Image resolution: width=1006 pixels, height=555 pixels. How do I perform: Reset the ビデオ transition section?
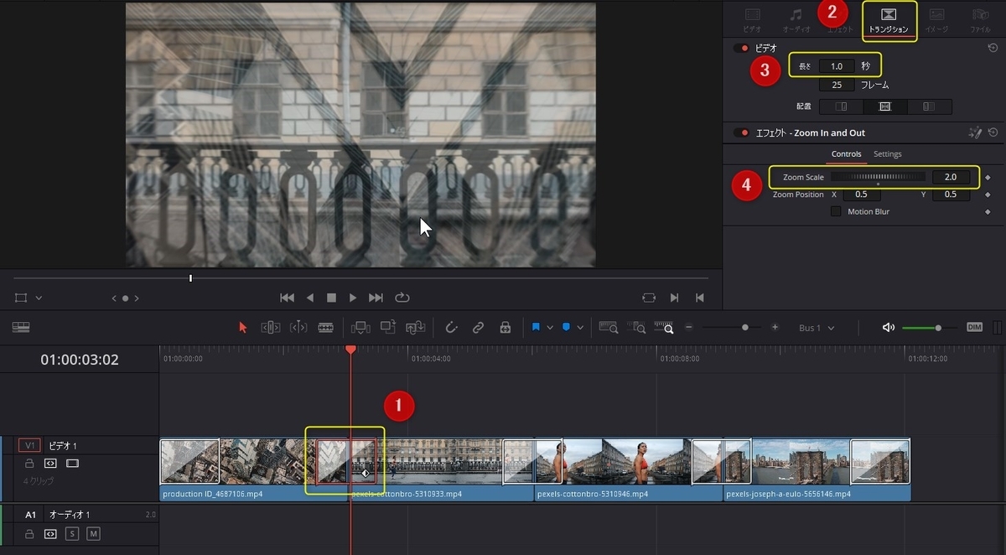(993, 49)
